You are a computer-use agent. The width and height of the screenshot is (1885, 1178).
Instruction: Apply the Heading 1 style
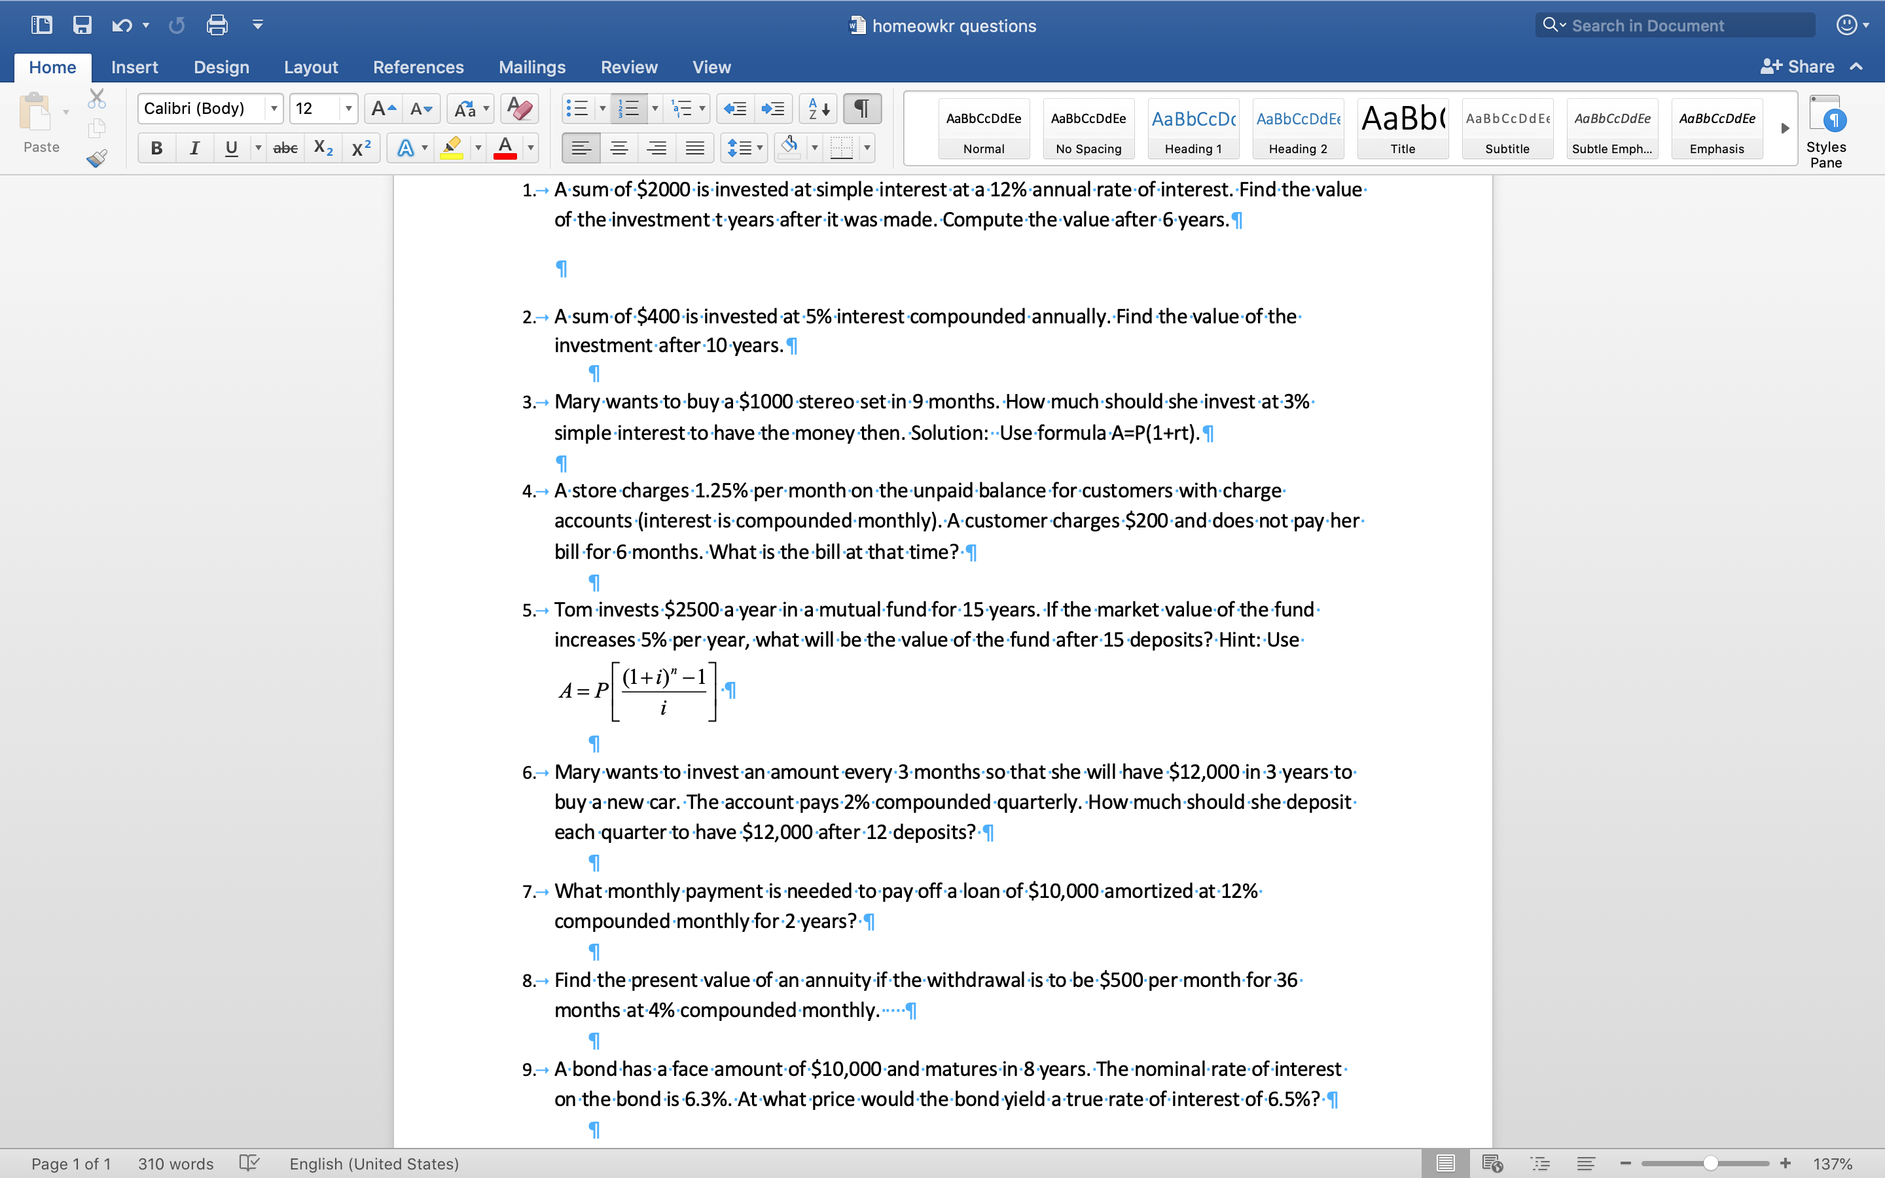pyautogui.click(x=1193, y=128)
